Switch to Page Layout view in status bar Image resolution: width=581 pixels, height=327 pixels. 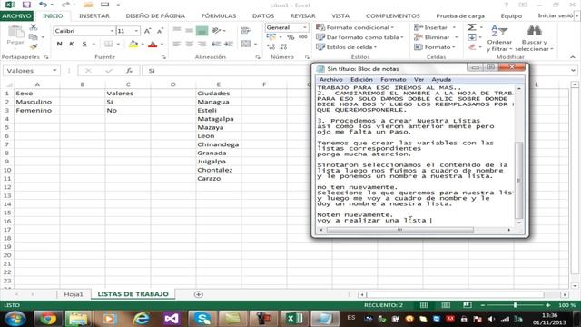pyautogui.click(x=446, y=305)
